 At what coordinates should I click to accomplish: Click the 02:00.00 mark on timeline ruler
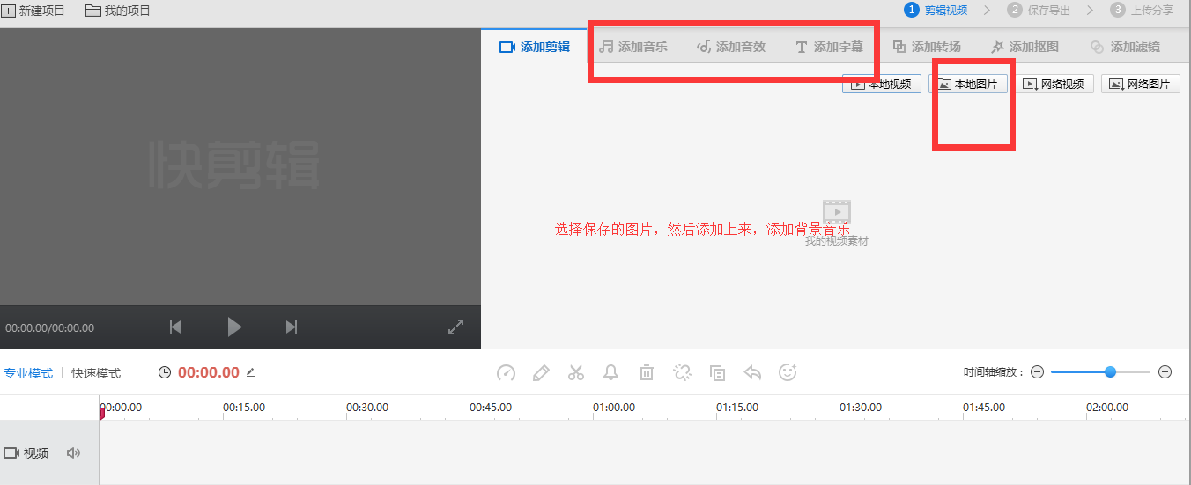click(1107, 408)
